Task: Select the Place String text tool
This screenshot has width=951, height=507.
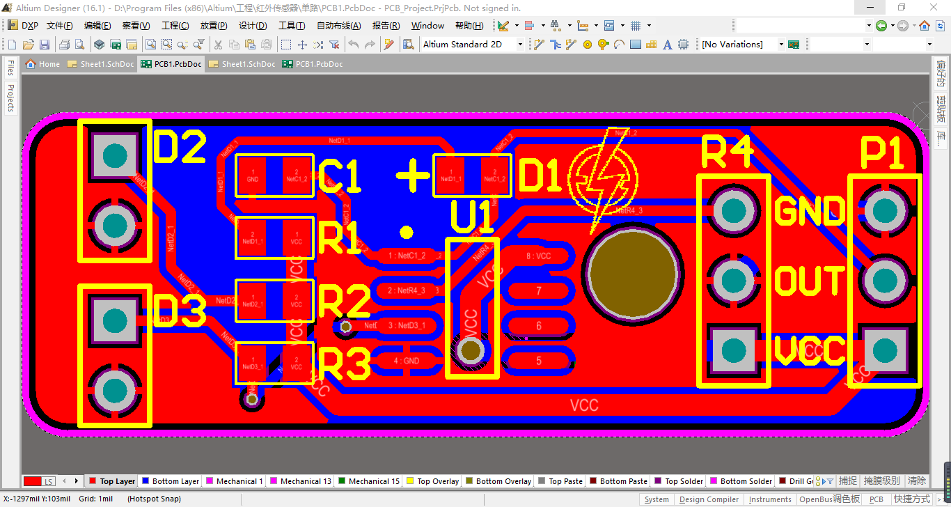Action: coord(667,45)
